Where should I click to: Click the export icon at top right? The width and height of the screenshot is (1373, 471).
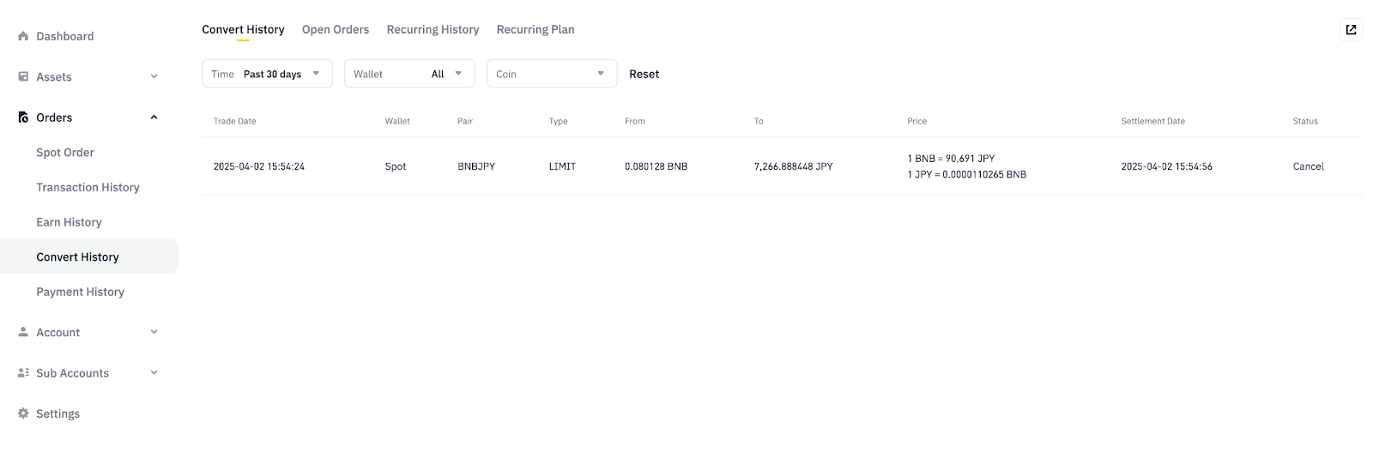point(1351,30)
